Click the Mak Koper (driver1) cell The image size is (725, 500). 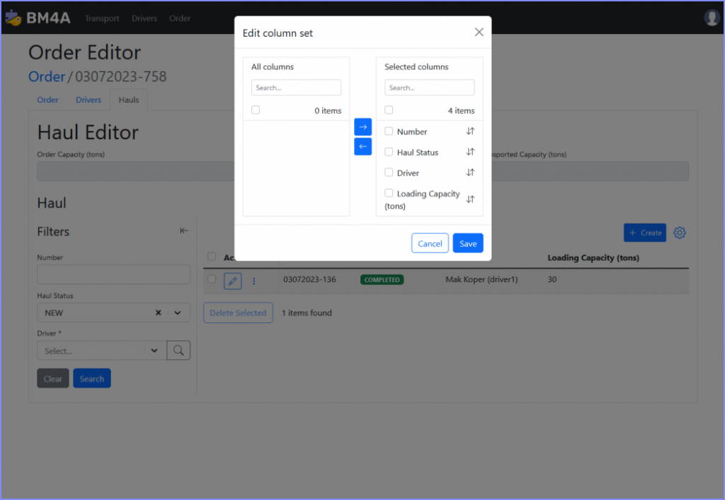[x=481, y=279]
